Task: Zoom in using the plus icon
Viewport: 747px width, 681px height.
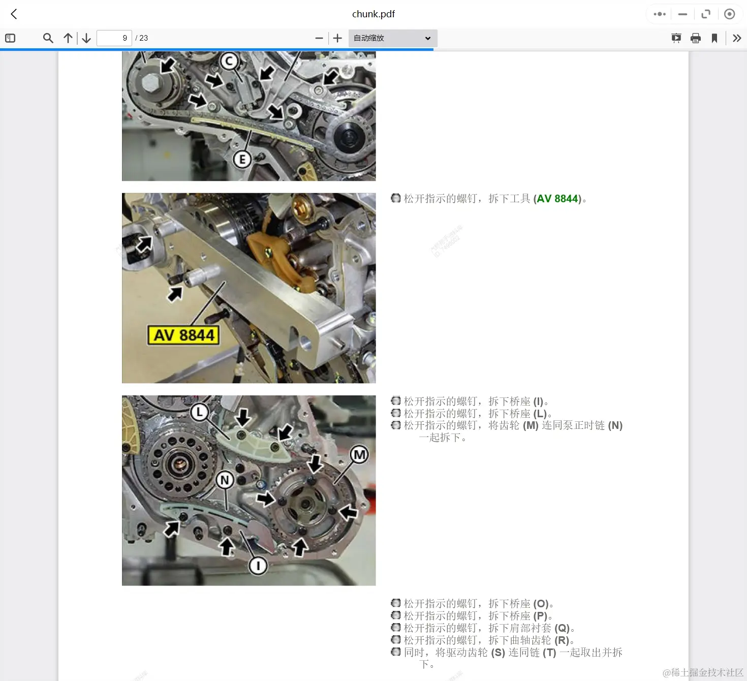Action: click(x=337, y=38)
